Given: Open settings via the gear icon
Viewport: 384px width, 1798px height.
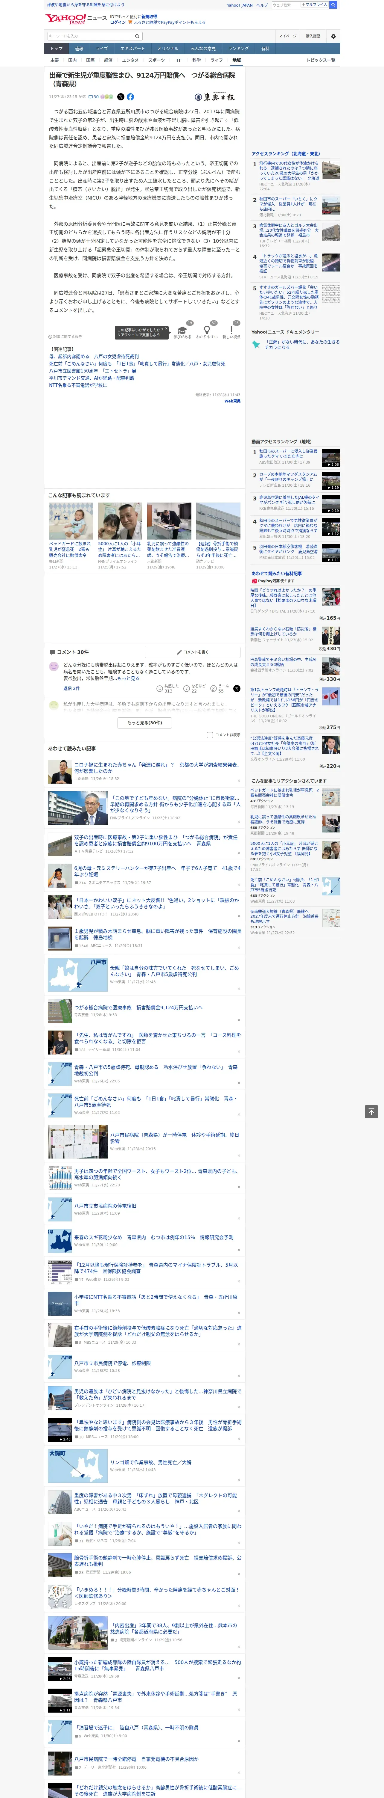Looking at the screenshot, I should [333, 36].
